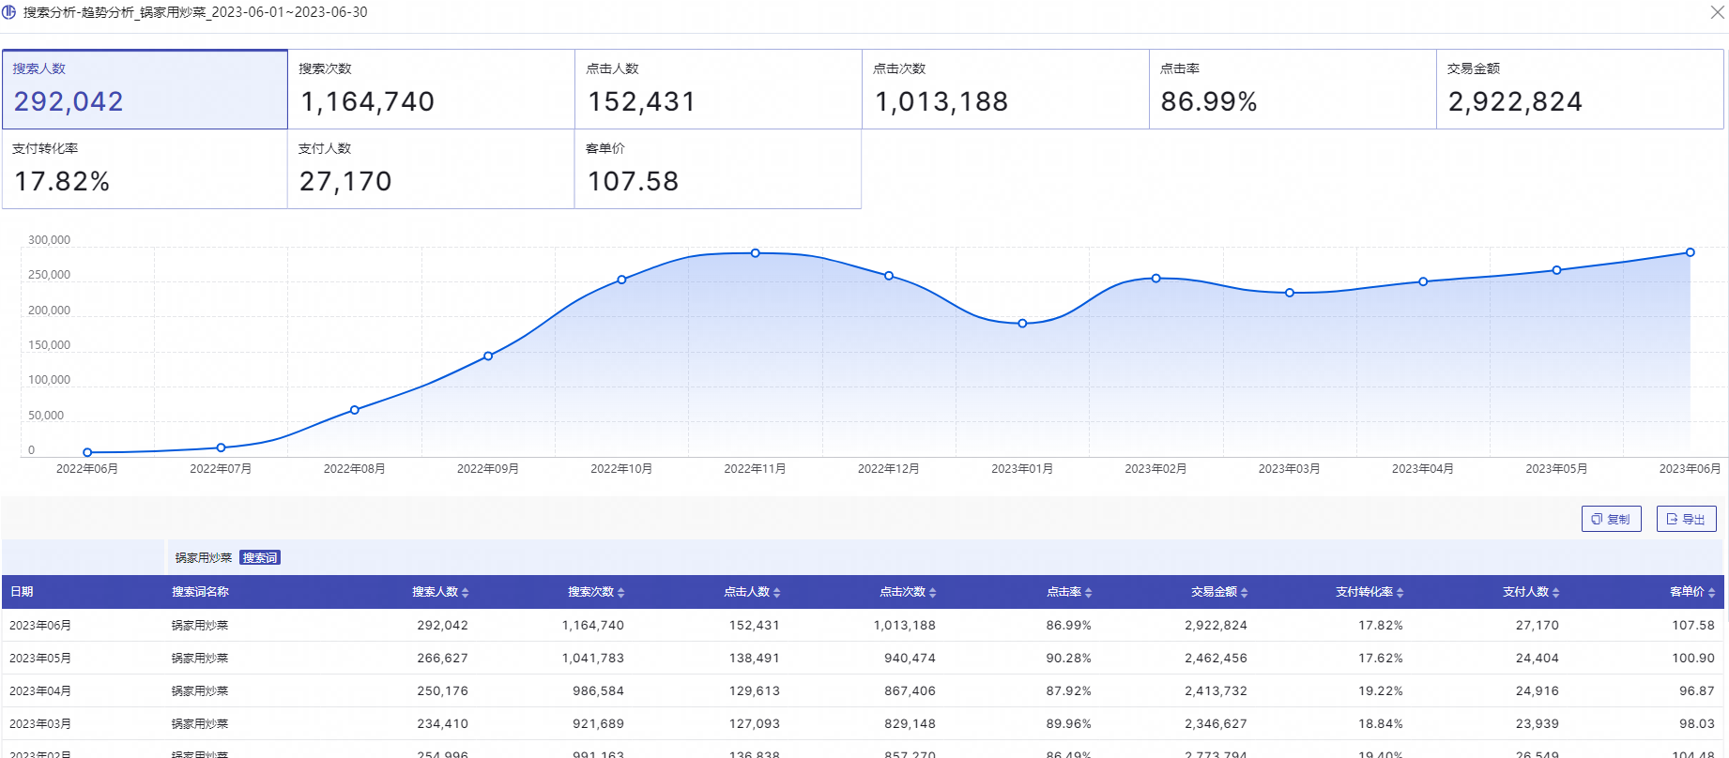Click the 复制 copy button
The width and height of the screenshot is (1729, 758).
[x=1611, y=519]
